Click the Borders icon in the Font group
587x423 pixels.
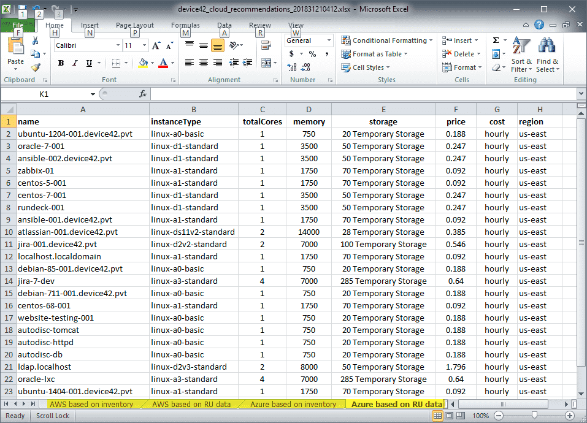pyautogui.click(x=117, y=63)
